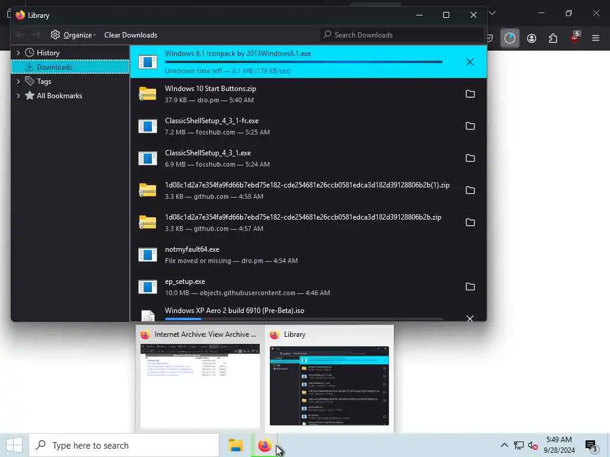The width and height of the screenshot is (610, 457).
Task: Show ClassicShellSetup_4_3_1.exe in folder
Action: point(470,158)
